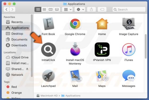Image resolution: width=149 pixels, height=100 pixels.
Task: Click the "Launchpad" label text
Action: pos(48,86)
